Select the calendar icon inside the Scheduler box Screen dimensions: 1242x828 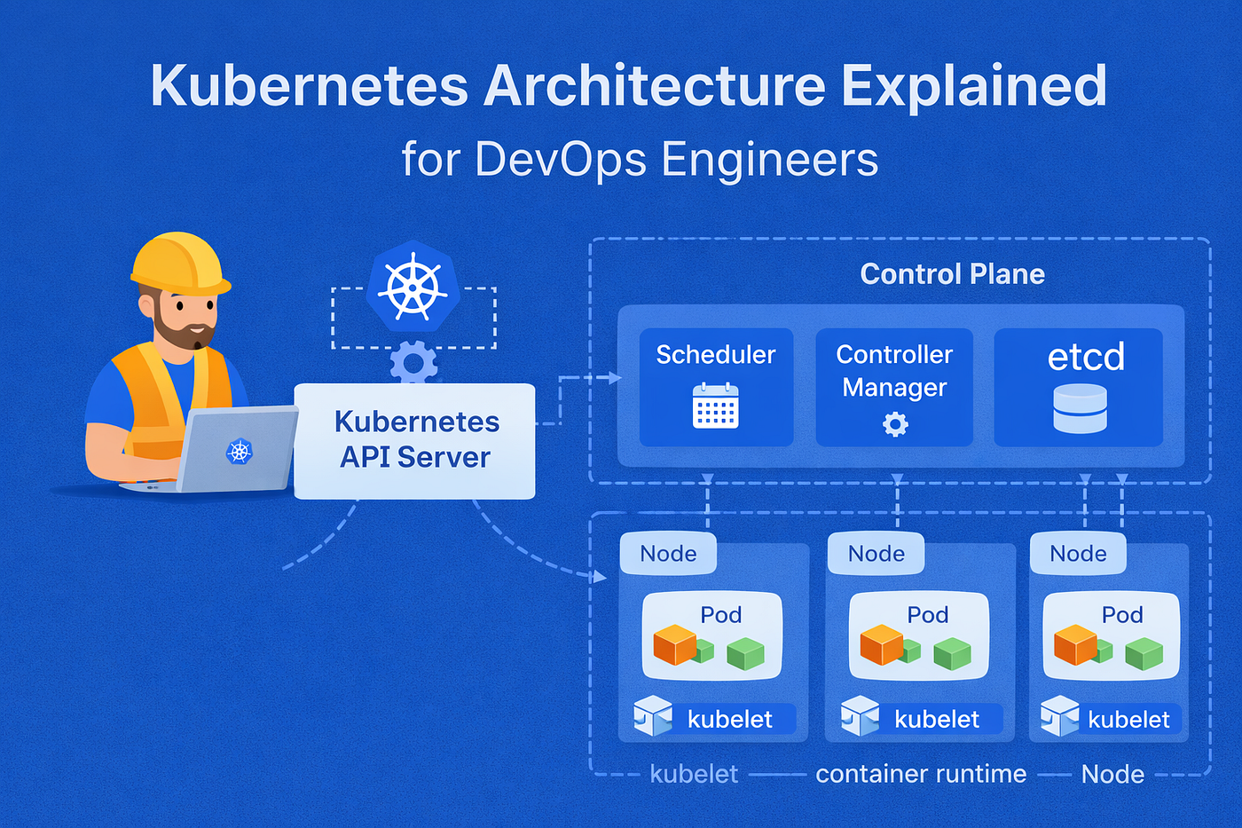click(x=716, y=407)
